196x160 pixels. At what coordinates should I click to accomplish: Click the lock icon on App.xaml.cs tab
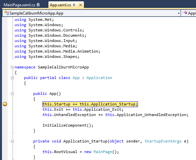pyautogui.click(x=74, y=5)
